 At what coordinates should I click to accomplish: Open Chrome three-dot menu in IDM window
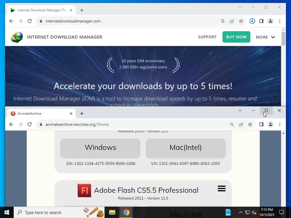click(280, 21)
